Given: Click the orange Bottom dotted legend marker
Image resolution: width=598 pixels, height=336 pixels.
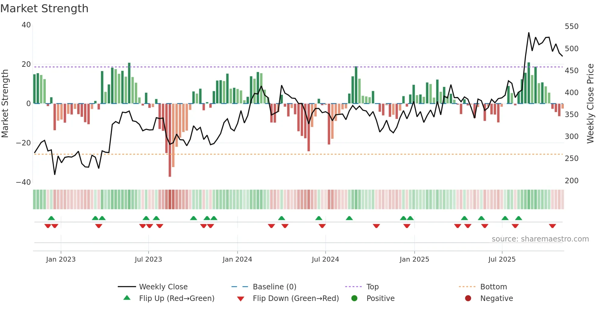Looking at the screenshot, I should point(467,287).
